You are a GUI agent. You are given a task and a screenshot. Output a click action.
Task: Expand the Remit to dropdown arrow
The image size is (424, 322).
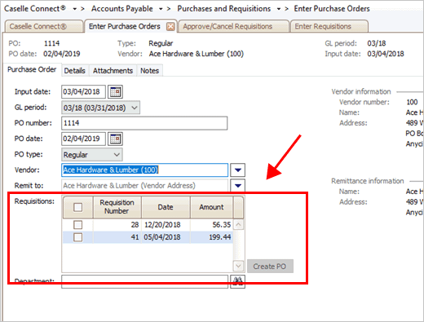coord(238,186)
